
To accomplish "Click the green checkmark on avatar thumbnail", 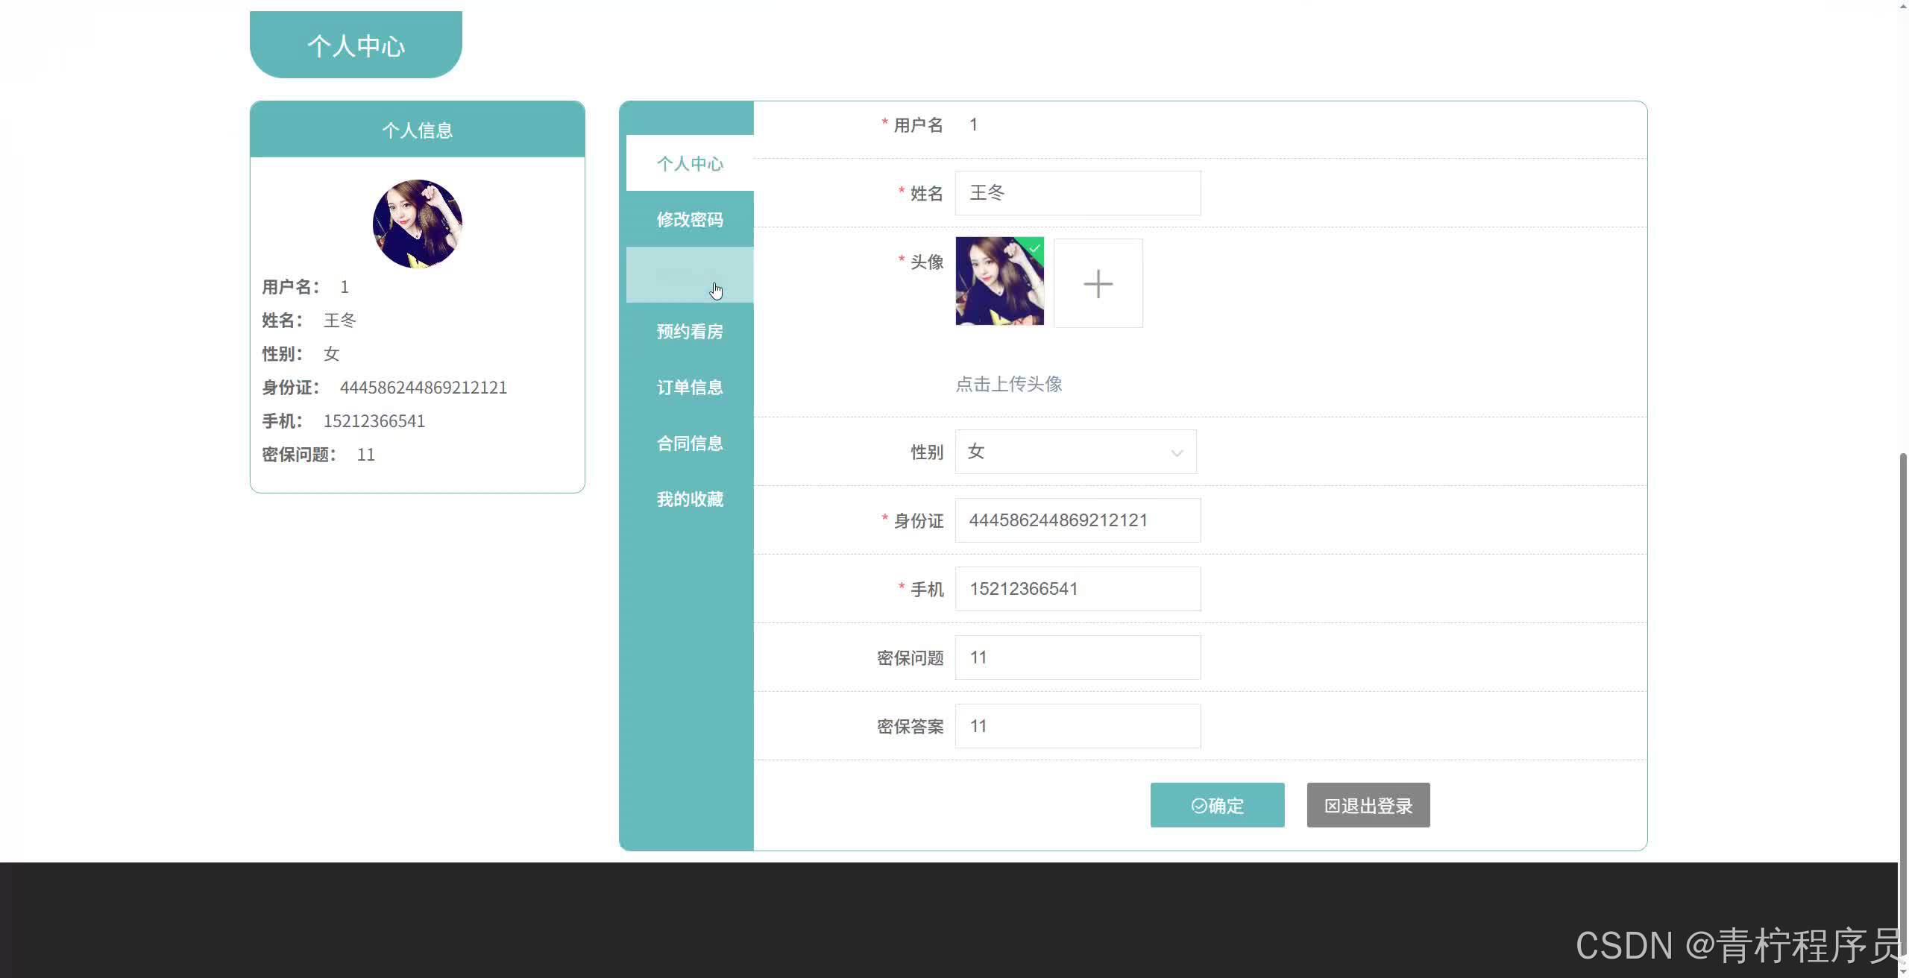I will 1035,247.
